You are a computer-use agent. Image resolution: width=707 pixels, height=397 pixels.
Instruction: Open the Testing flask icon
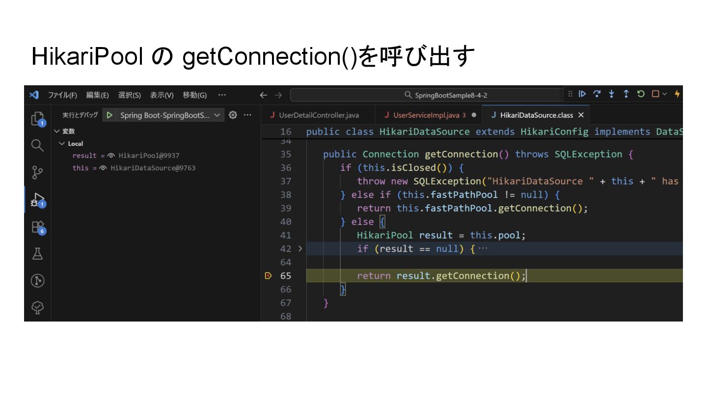click(x=37, y=253)
